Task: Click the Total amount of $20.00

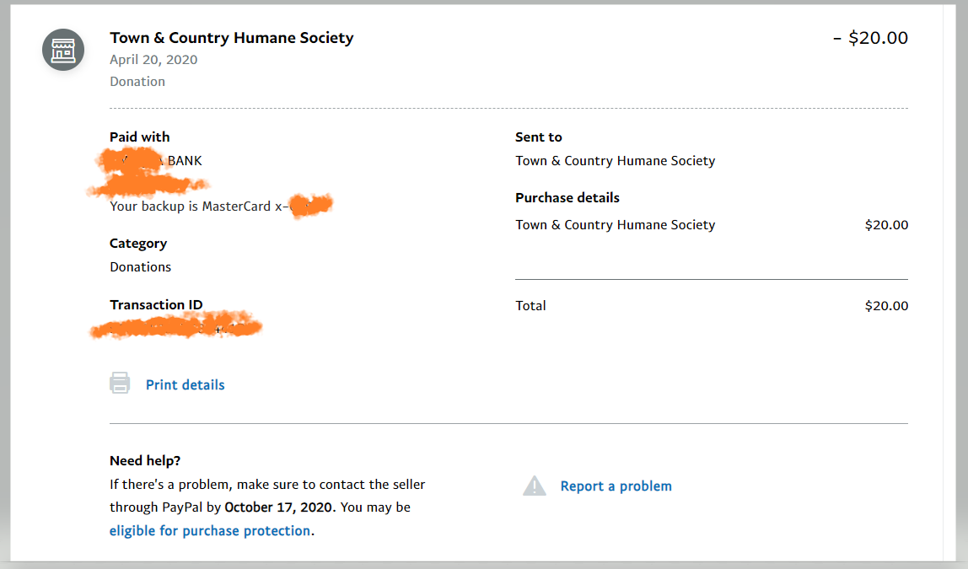Action: 886,306
